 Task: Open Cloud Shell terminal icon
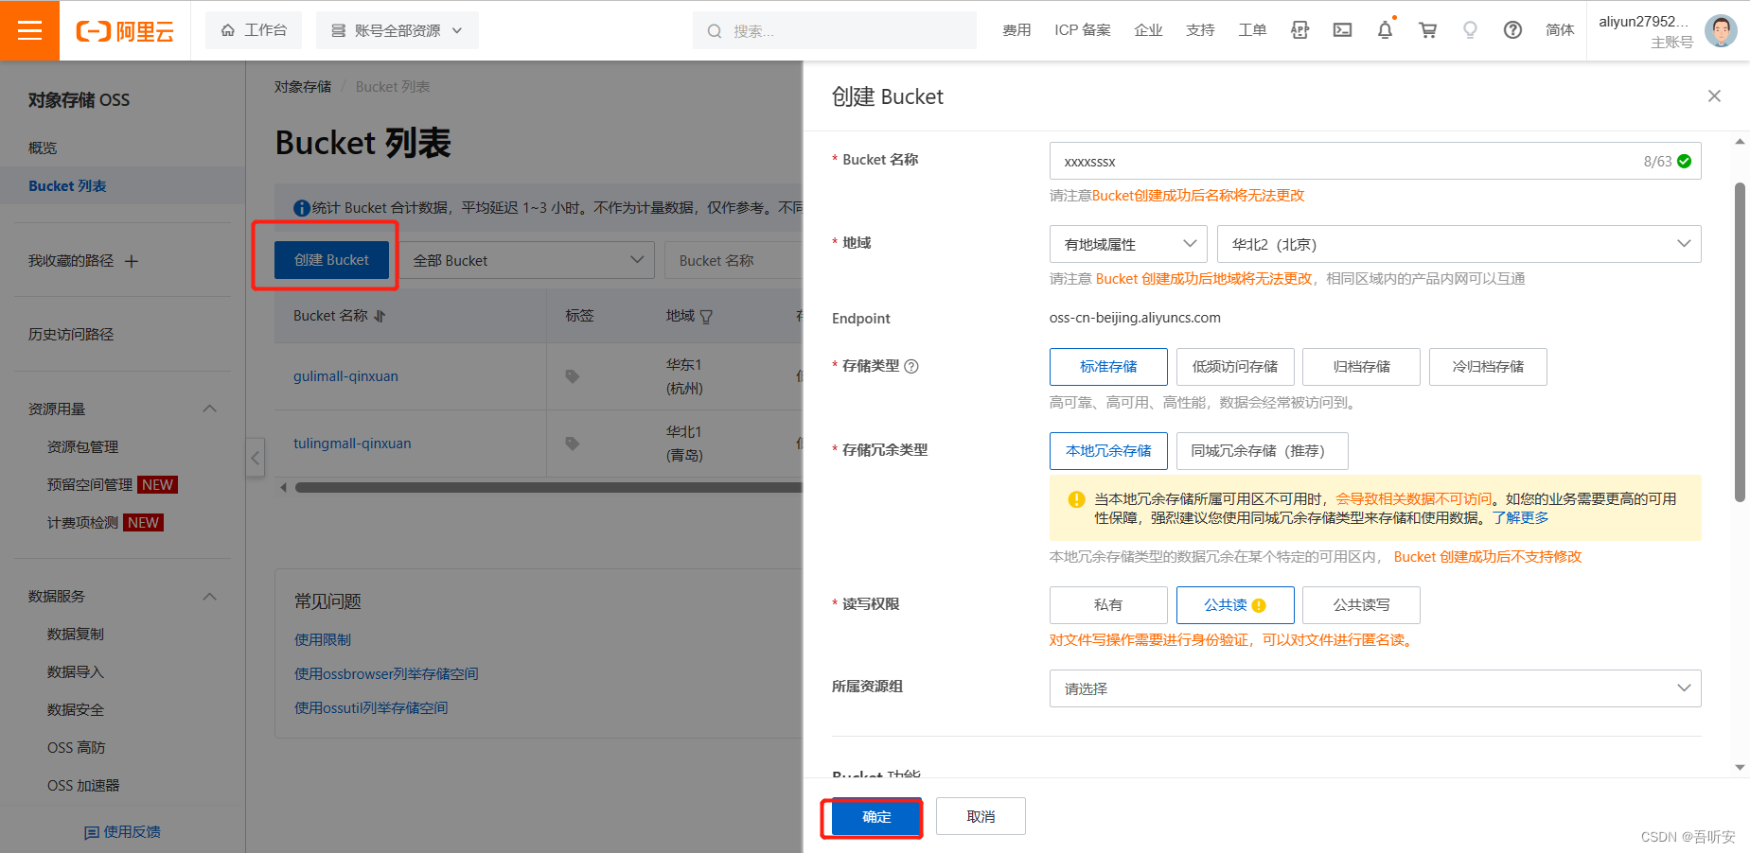[x=1342, y=30]
